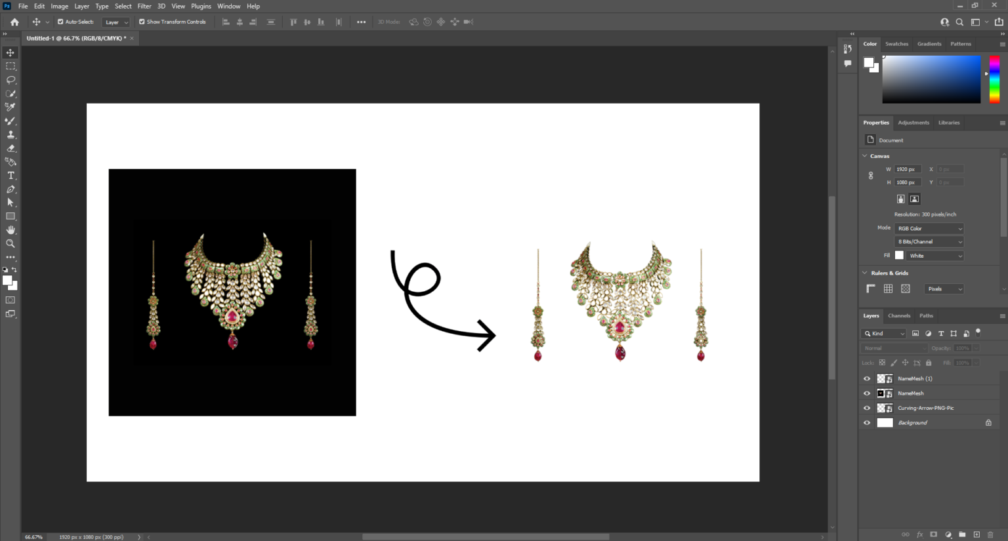The width and height of the screenshot is (1008, 541).
Task: Select the Pen tool
Action: tap(10, 189)
